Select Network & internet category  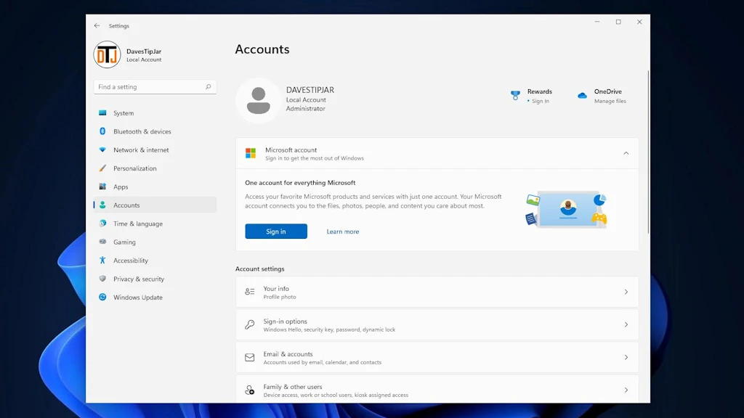click(x=155, y=149)
